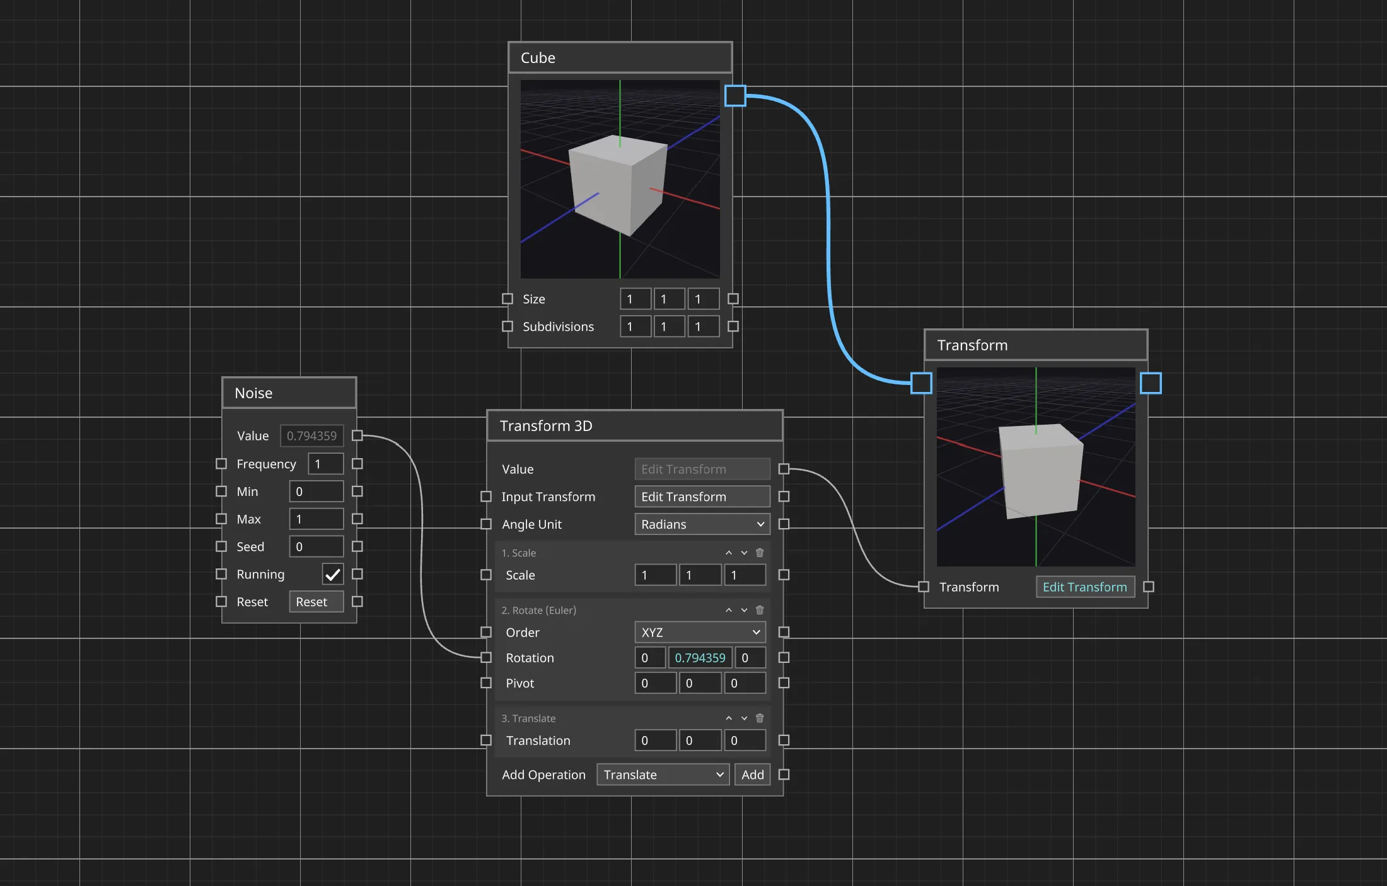Click the Cube node title bar
This screenshot has width=1387, height=886.
(x=620, y=57)
